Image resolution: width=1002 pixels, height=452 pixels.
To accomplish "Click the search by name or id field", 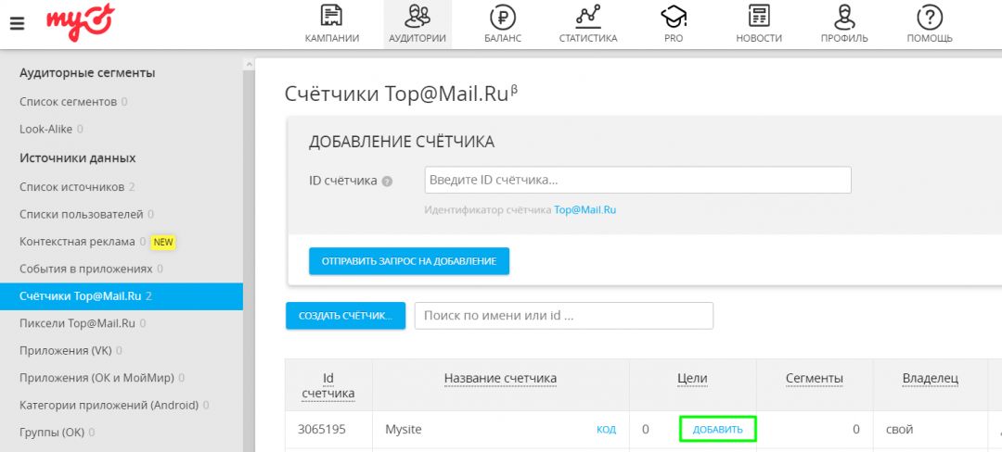I will [564, 316].
